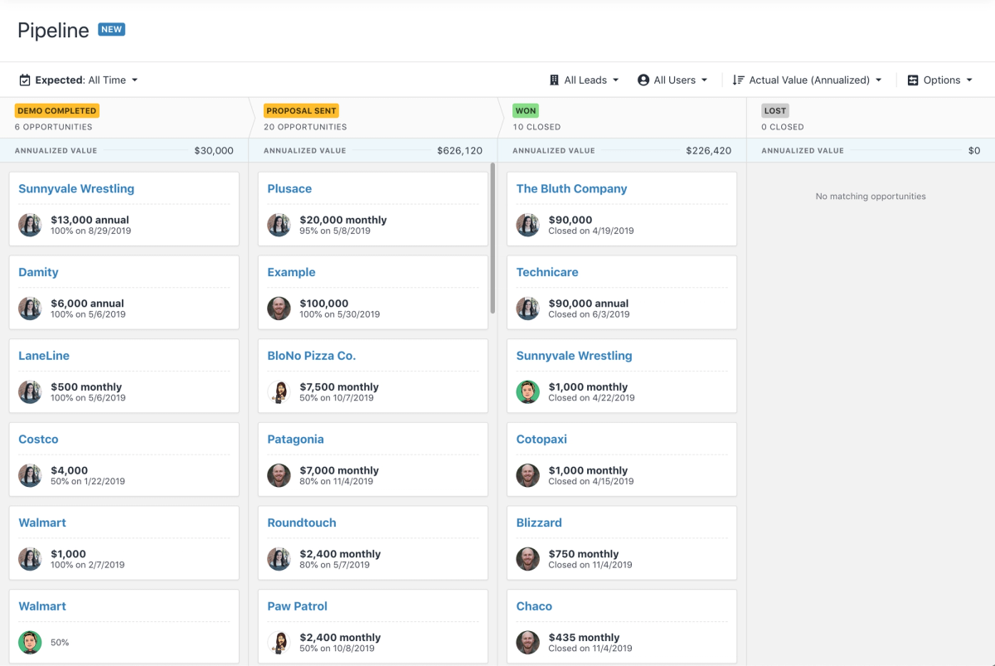Viewport: 995px width, 666px height.
Task: Open the Paw Patrol lead
Action: [297, 606]
